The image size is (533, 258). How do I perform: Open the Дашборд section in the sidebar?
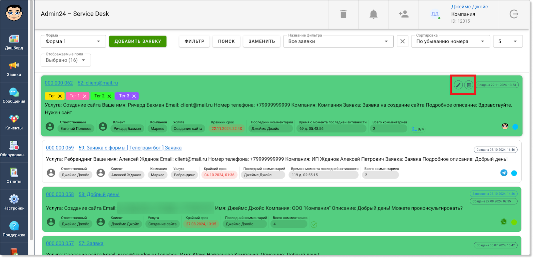[x=14, y=42]
